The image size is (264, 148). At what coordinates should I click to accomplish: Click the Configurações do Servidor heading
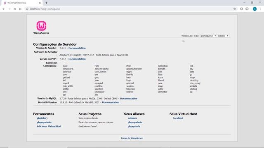tap(55, 44)
